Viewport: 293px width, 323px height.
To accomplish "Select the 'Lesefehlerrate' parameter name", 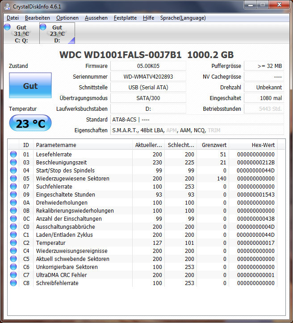I will point(54,154).
